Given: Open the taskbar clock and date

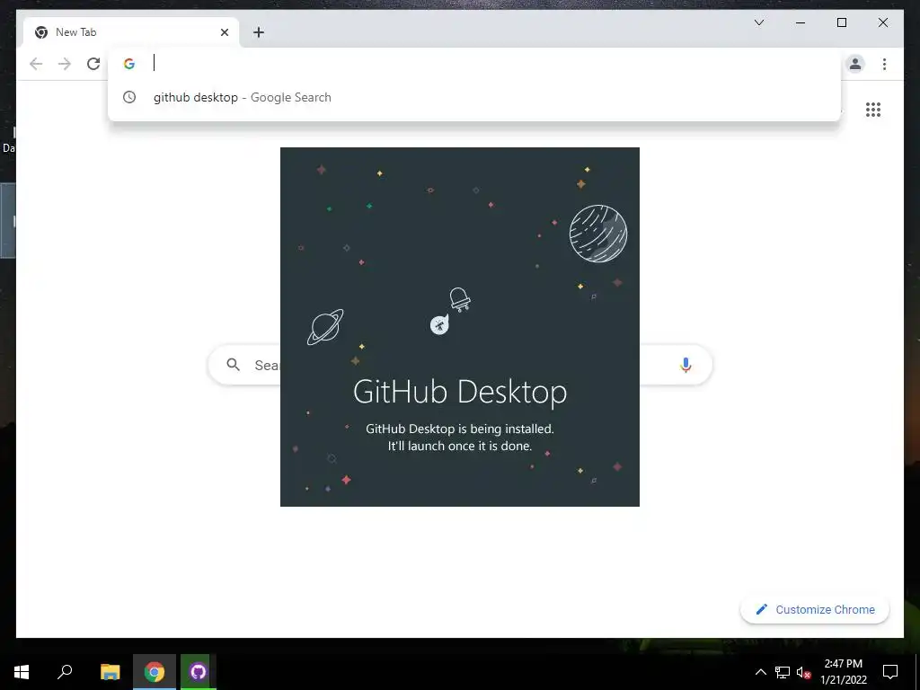Looking at the screenshot, I should (x=843, y=672).
